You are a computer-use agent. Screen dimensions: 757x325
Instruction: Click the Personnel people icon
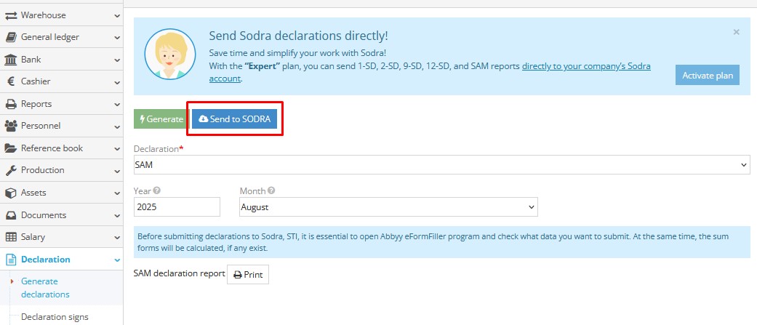(11, 126)
